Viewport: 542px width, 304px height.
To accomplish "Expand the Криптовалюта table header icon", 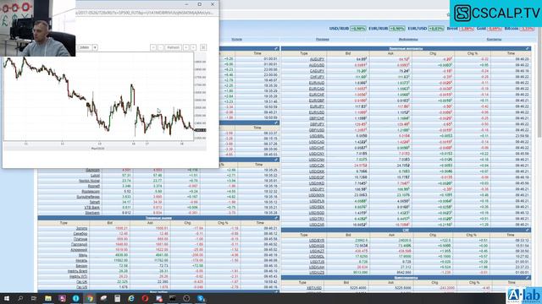I will (x=528, y=277).
